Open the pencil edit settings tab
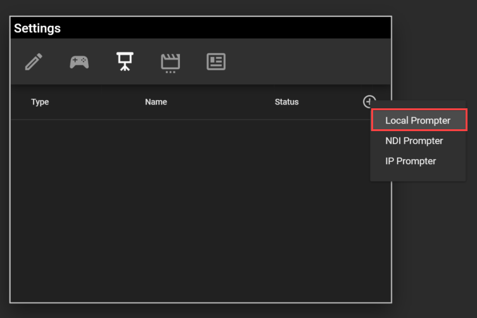 [x=34, y=62]
